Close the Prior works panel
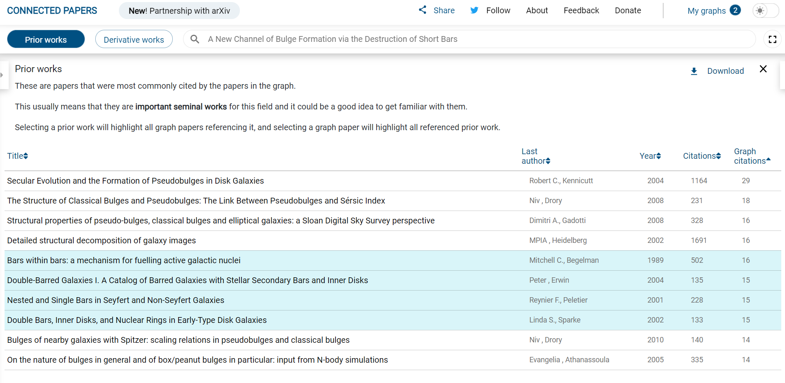 pyautogui.click(x=763, y=69)
